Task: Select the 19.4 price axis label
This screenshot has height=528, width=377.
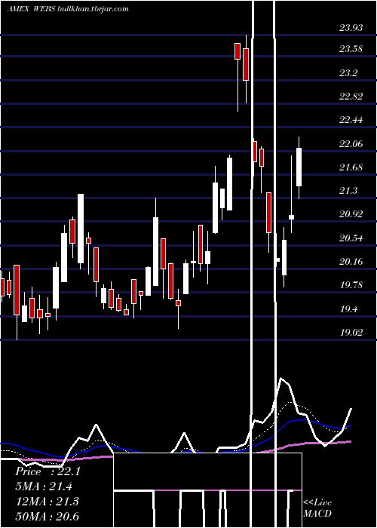Action: [348, 309]
